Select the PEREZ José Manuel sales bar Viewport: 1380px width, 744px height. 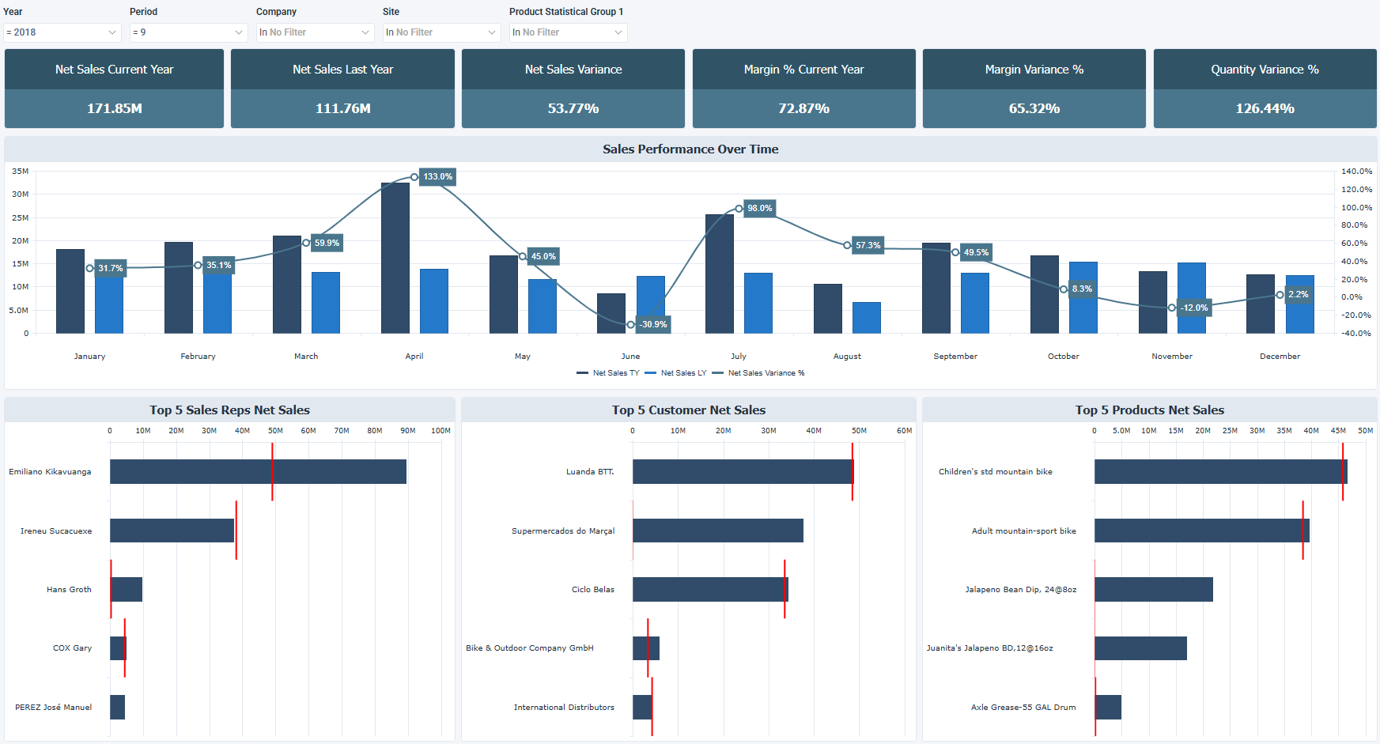[x=117, y=708]
